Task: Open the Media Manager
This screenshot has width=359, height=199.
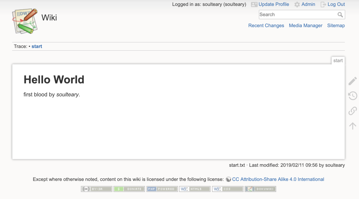Action: coord(305,26)
